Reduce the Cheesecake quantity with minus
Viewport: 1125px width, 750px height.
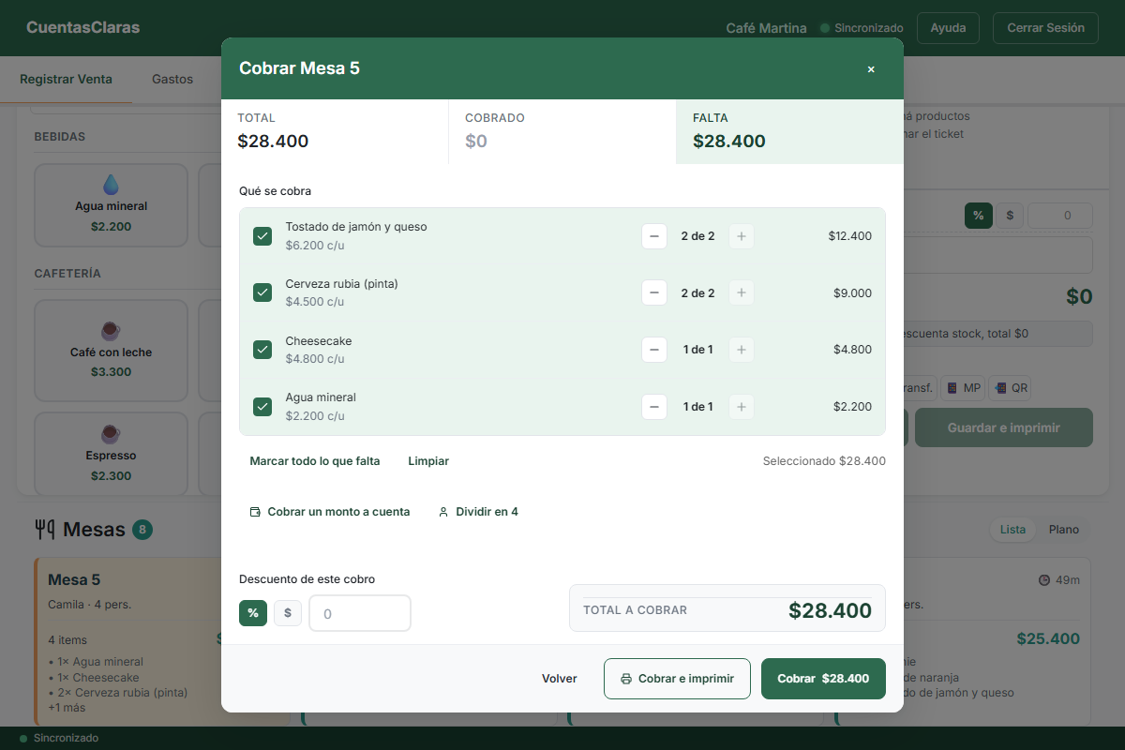(654, 350)
